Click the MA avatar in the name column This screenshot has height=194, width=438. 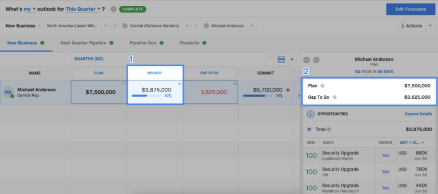pyautogui.click(x=8, y=92)
